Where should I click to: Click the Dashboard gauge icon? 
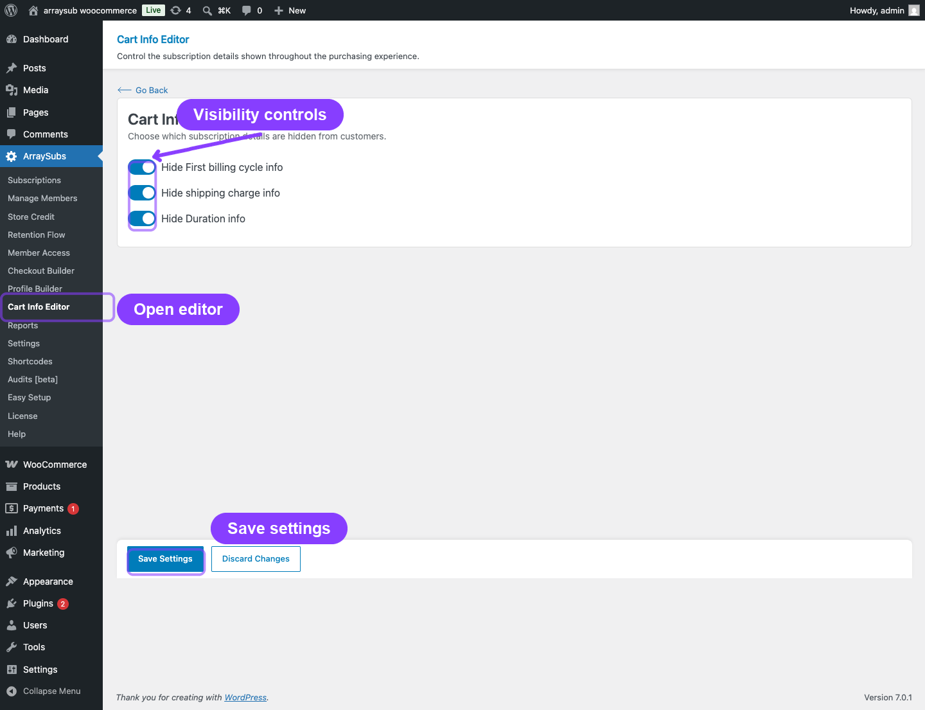tap(12, 39)
